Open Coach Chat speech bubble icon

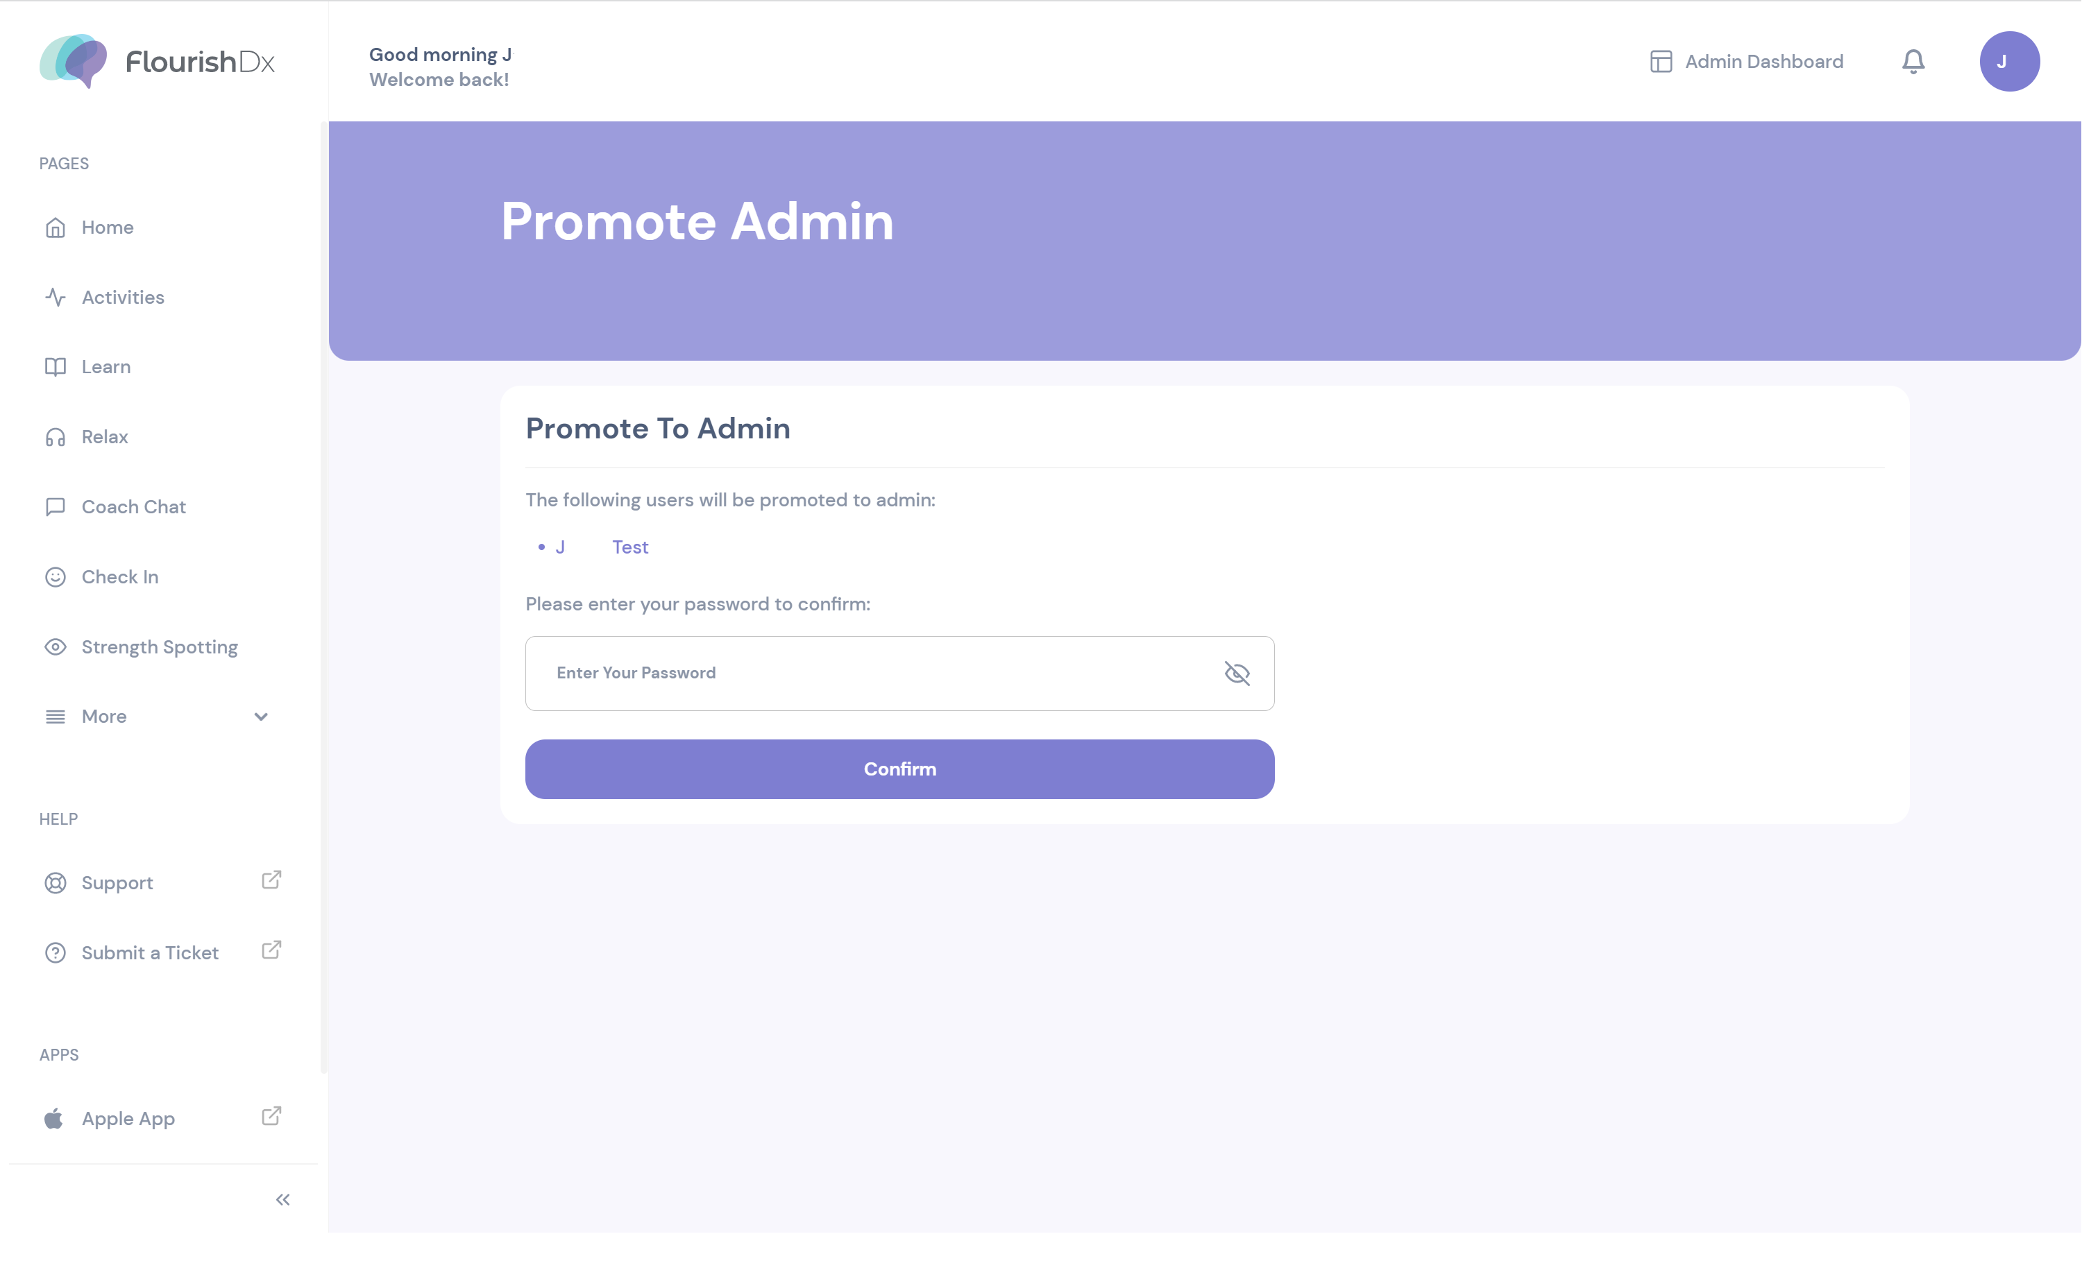point(55,507)
